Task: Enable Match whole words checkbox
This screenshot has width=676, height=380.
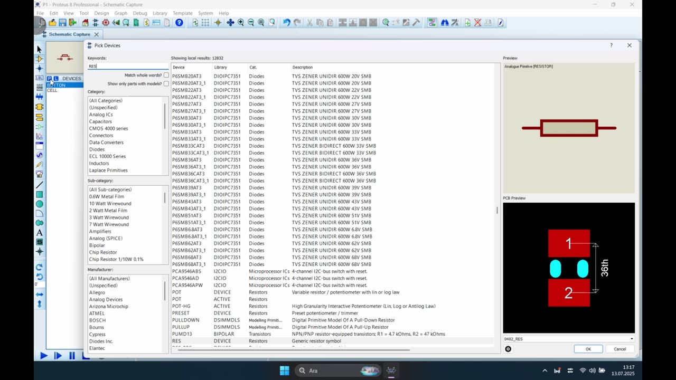Action: point(166,75)
